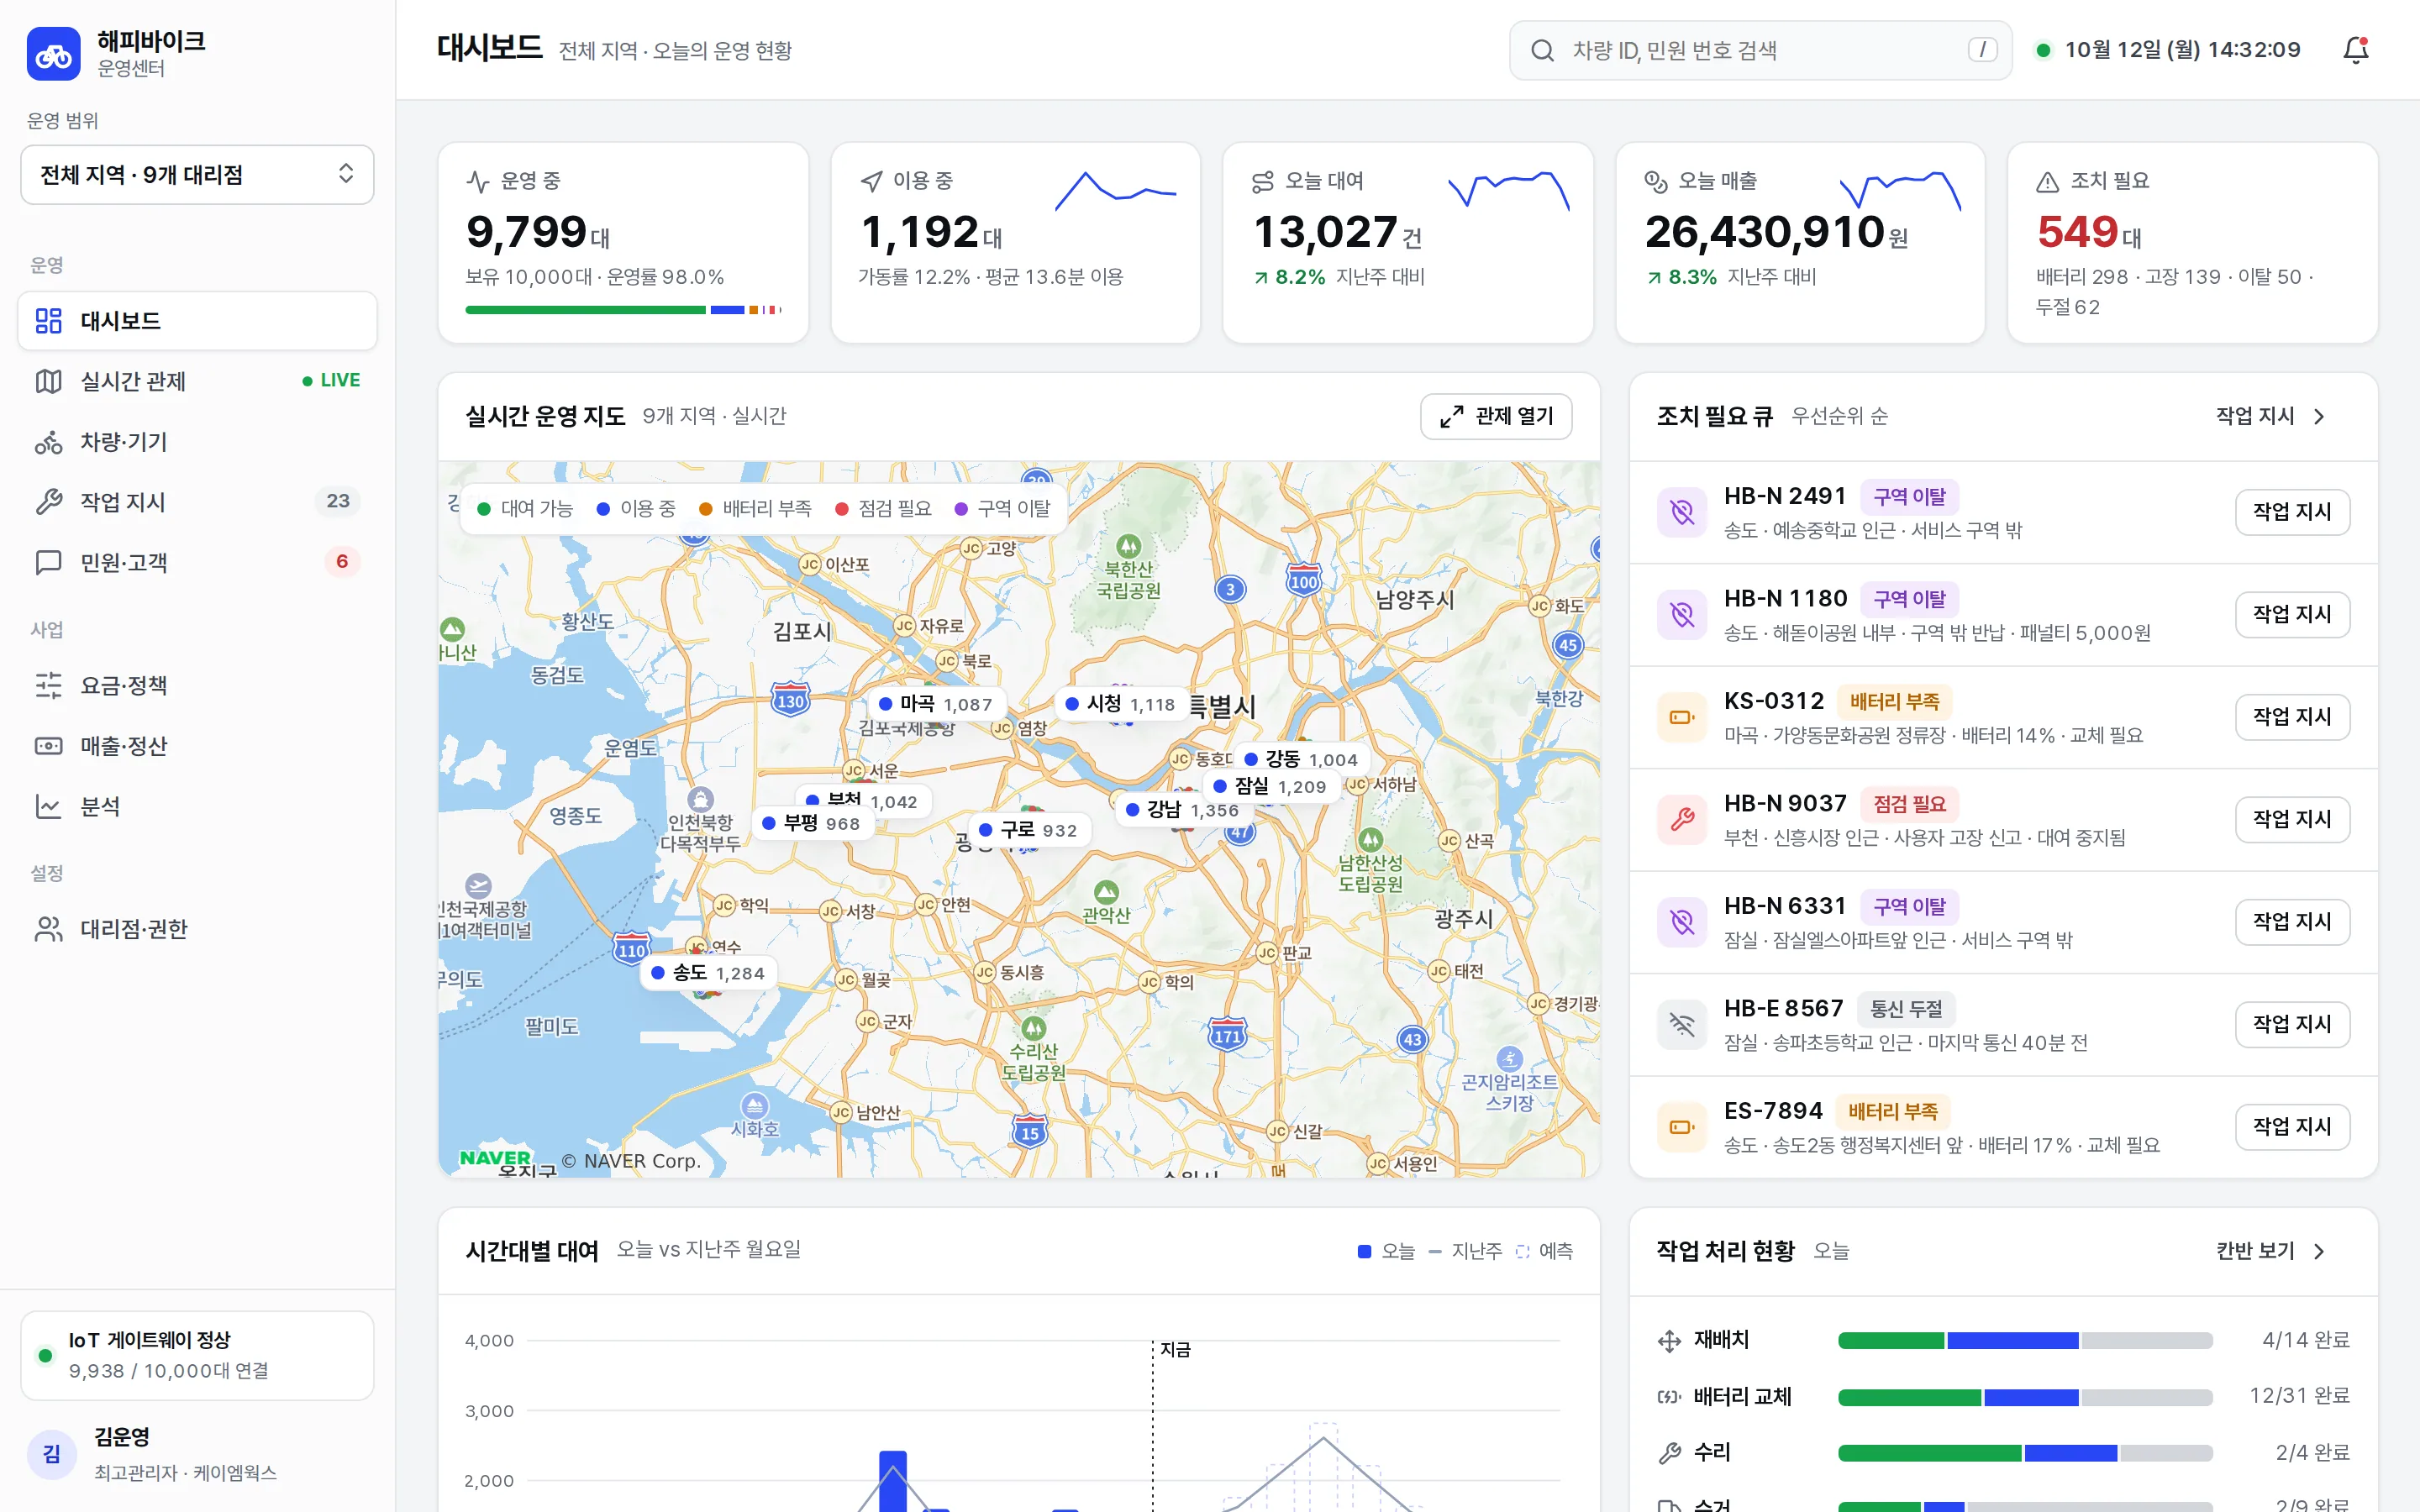The width and height of the screenshot is (2420, 1512).
Task: Click the IoT 게이트웨이 정상 status card
Action: click(197, 1356)
